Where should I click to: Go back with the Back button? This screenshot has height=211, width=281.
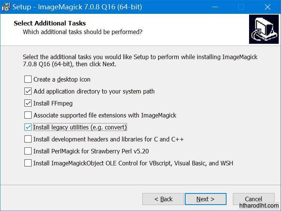pos(163,199)
